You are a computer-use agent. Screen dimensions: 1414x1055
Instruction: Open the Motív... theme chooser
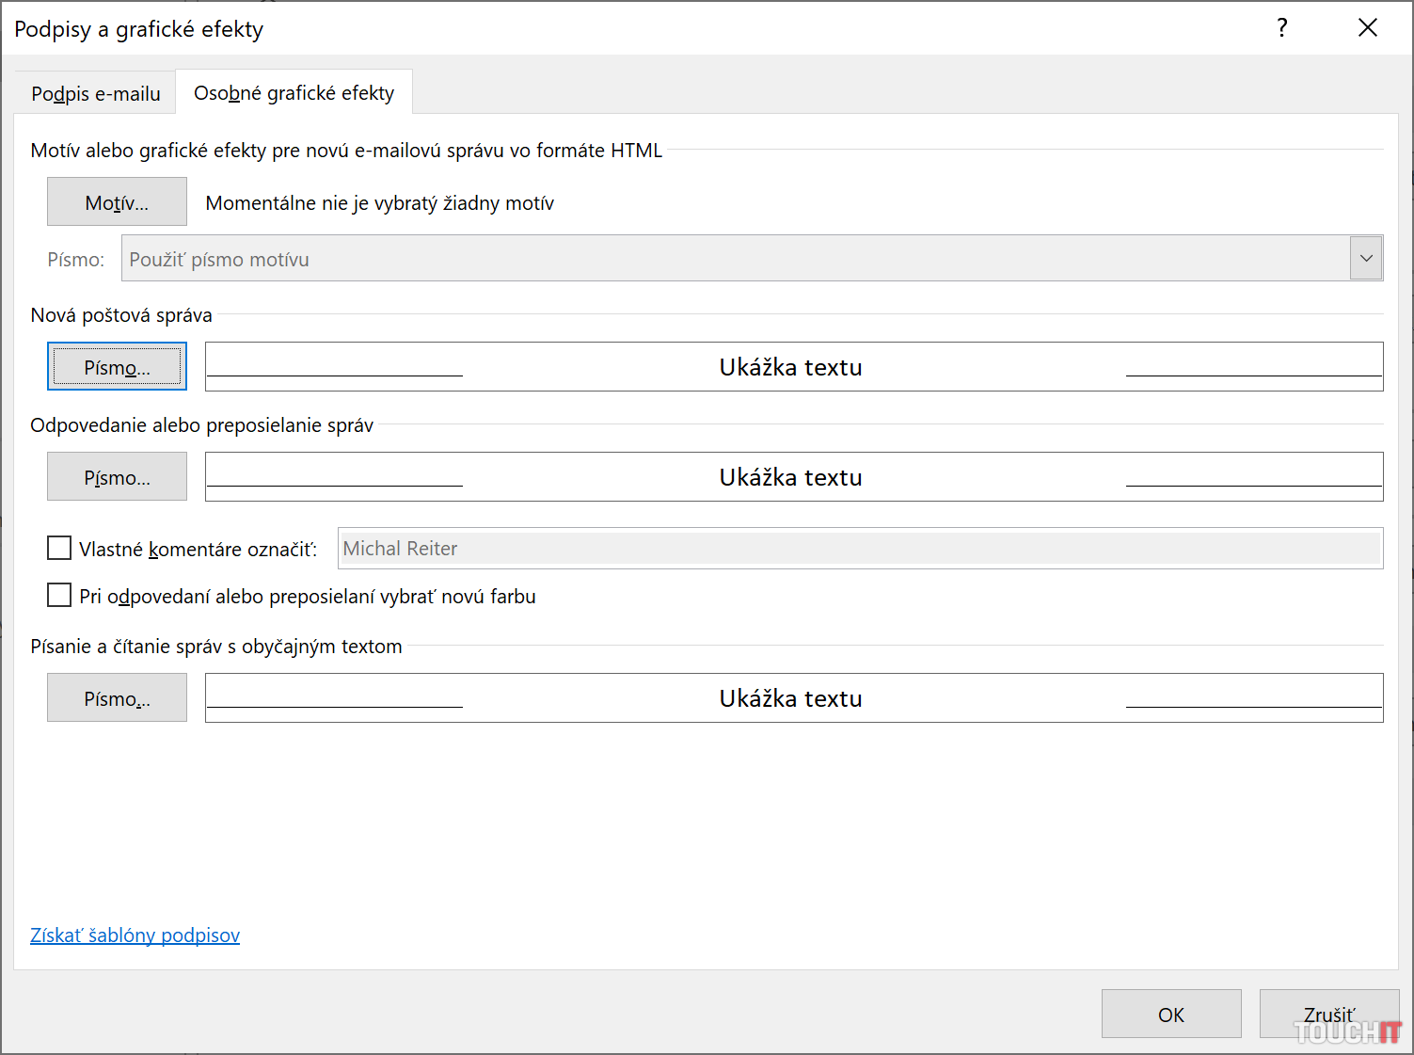117,202
